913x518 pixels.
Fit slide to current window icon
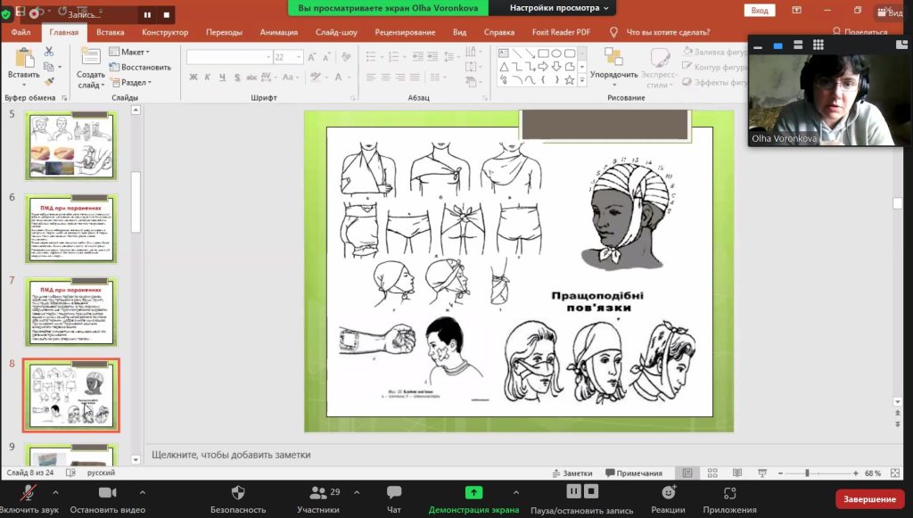pos(895,473)
